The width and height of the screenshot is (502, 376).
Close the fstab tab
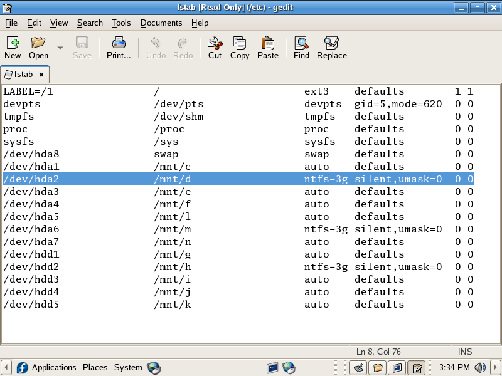41,75
